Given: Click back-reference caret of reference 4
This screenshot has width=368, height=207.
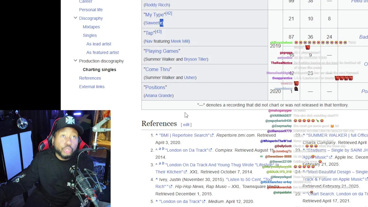Looking at the screenshot, I should 157,179.
